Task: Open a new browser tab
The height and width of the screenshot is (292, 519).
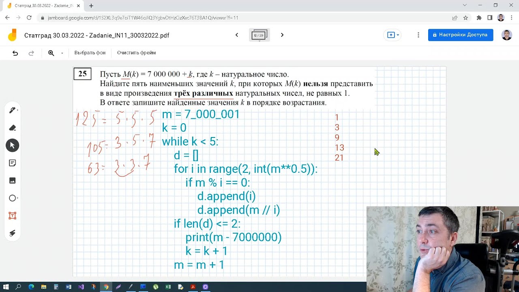Action: click(x=91, y=6)
